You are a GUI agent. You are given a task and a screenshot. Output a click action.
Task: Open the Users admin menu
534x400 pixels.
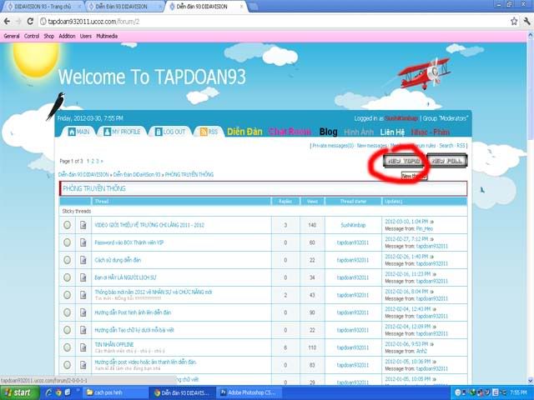86,36
